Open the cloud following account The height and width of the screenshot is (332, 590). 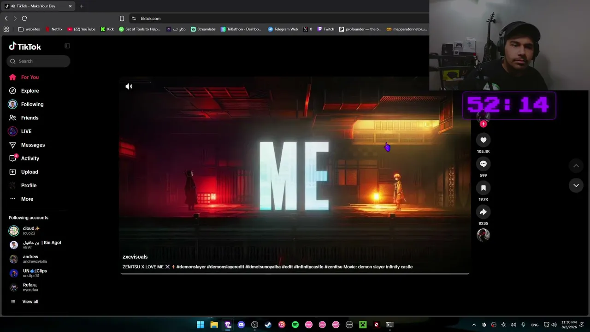[x=24, y=231]
